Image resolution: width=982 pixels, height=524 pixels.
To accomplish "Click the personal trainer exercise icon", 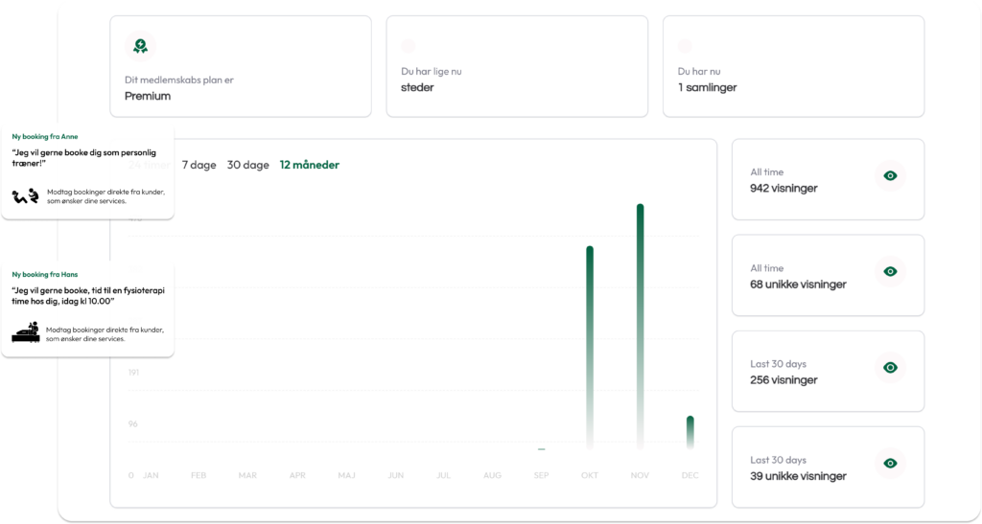I will [26, 196].
